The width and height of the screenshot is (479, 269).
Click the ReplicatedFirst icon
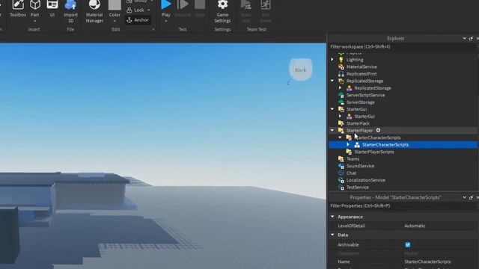coord(341,74)
